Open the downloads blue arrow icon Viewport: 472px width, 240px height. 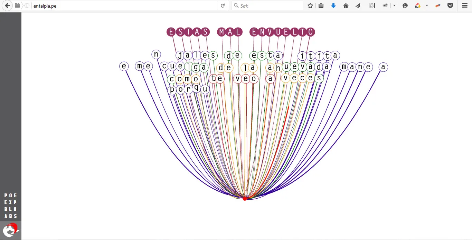333,6
